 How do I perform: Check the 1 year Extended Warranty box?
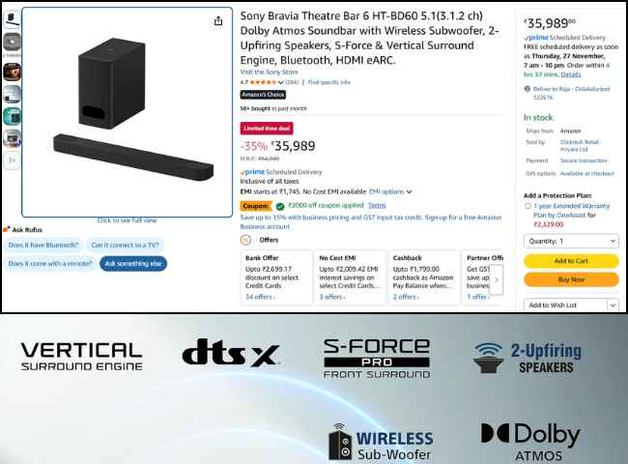(528, 206)
